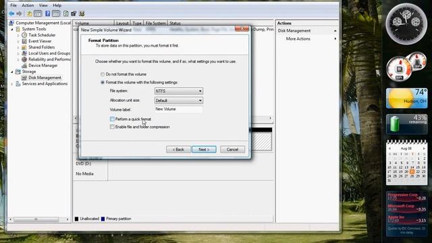432x243 pixels.
Task: Check 'Enable file and folder compression' checkbox
Action: point(112,127)
